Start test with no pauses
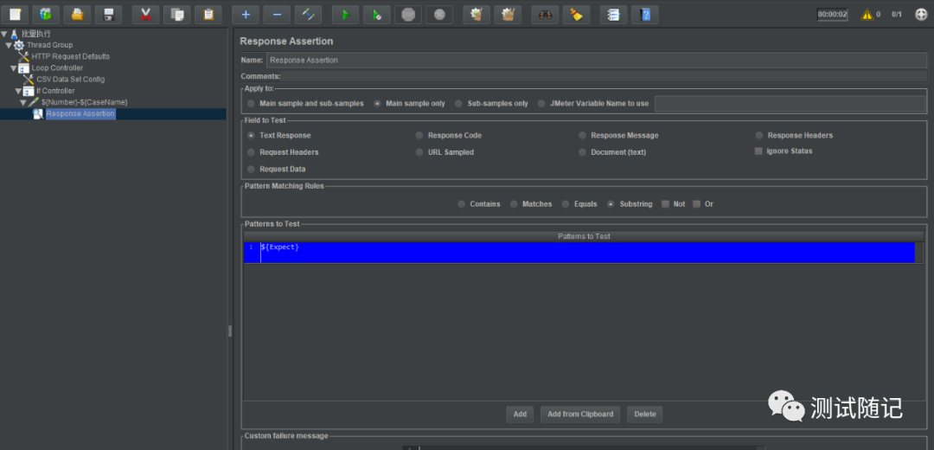The image size is (934, 450). click(x=376, y=15)
